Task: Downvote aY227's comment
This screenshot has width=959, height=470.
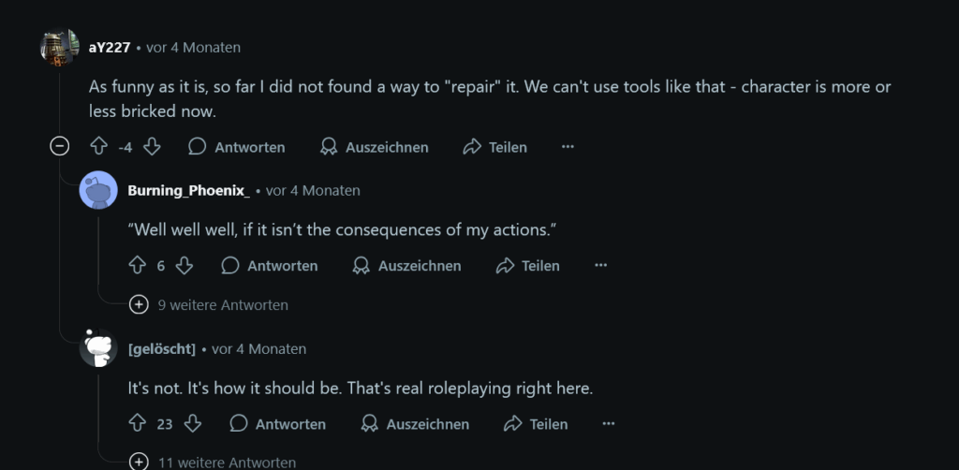Action: (x=152, y=147)
